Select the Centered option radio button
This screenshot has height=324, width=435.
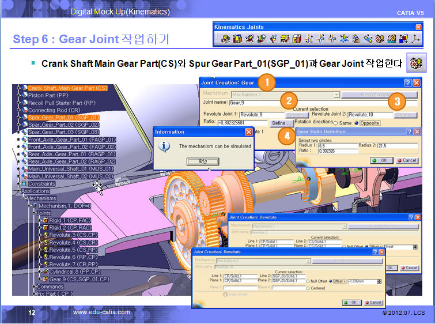[x=309, y=288]
